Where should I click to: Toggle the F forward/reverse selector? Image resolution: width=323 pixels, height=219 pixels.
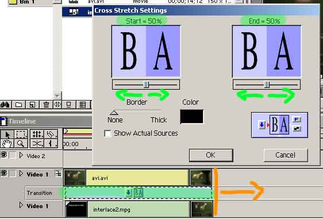[x=297, y=120]
